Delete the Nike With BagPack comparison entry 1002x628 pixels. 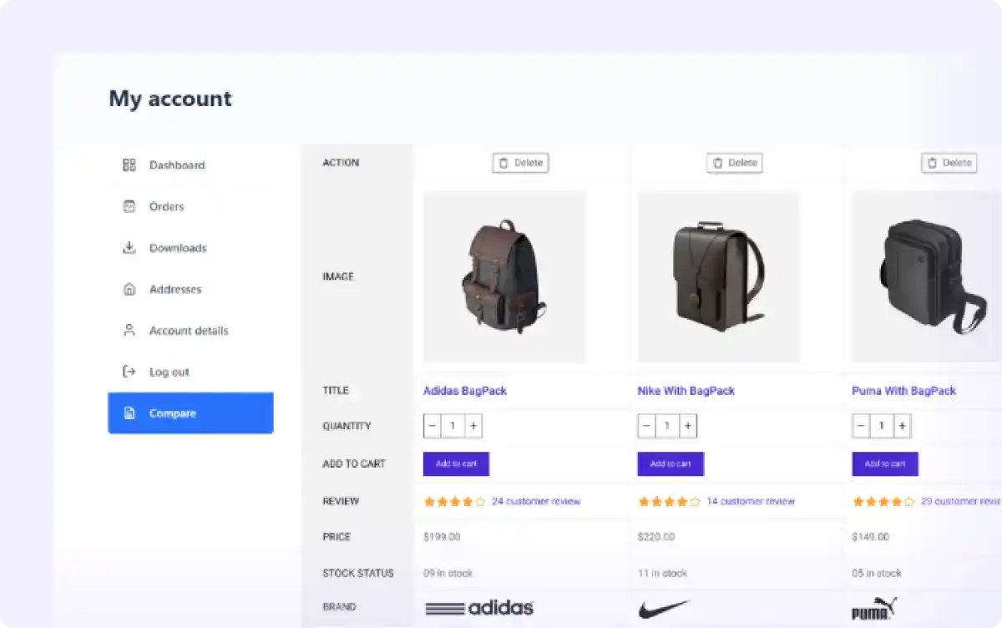coord(735,163)
